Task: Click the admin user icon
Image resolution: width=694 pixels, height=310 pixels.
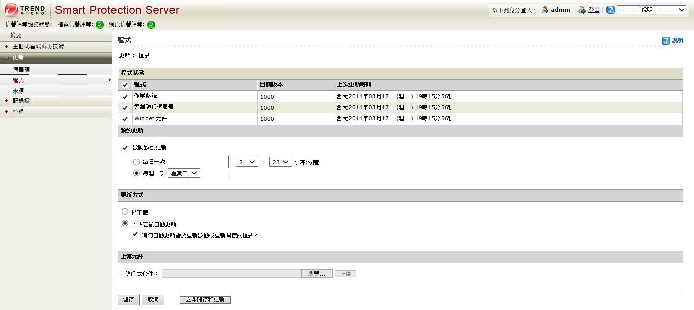Action: tap(545, 10)
